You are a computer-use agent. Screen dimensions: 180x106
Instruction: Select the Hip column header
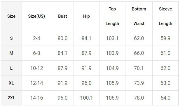point(86,16)
